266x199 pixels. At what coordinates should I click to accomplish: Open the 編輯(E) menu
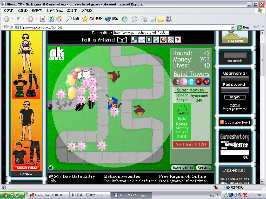point(23,11)
